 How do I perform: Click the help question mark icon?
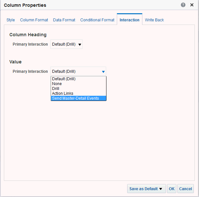click(x=183, y=5)
